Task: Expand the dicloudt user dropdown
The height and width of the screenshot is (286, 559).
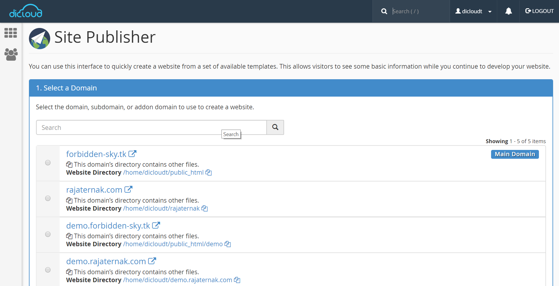Action: [473, 11]
